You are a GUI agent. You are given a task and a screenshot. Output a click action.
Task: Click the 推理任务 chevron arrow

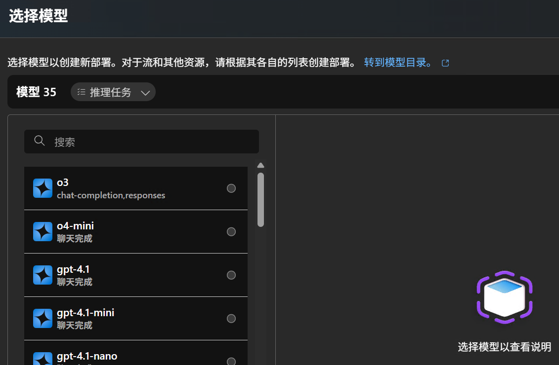click(x=145, y=93)
